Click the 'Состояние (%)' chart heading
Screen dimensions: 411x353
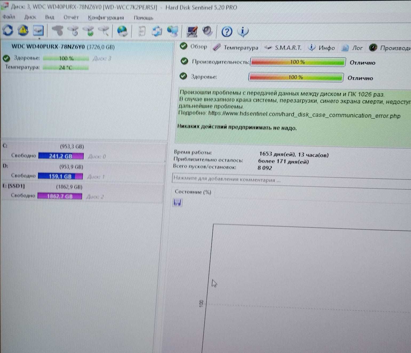click(193, 192)
